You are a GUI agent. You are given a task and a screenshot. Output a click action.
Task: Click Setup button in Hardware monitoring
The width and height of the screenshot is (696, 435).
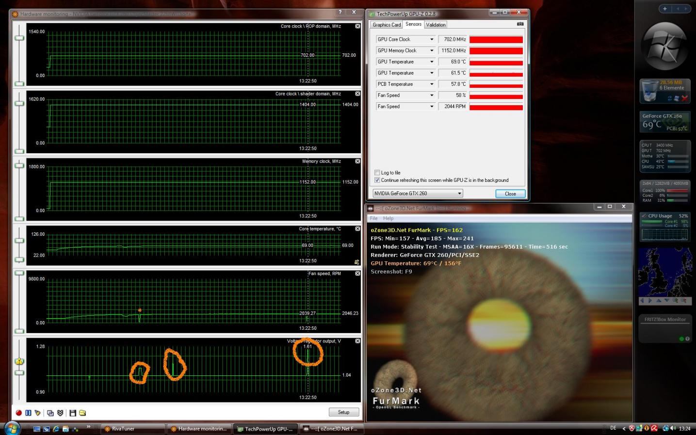[x=344, y=412]
